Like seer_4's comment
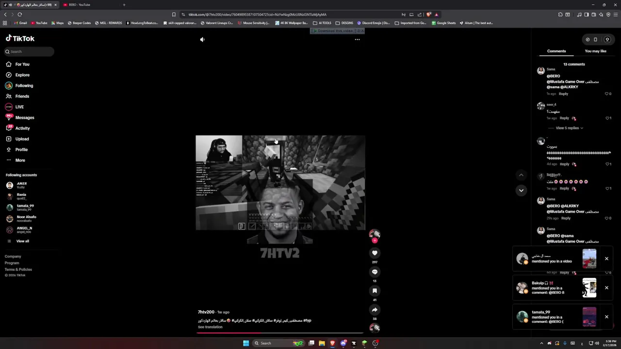The image size is (621, 349). coord(606,118)
